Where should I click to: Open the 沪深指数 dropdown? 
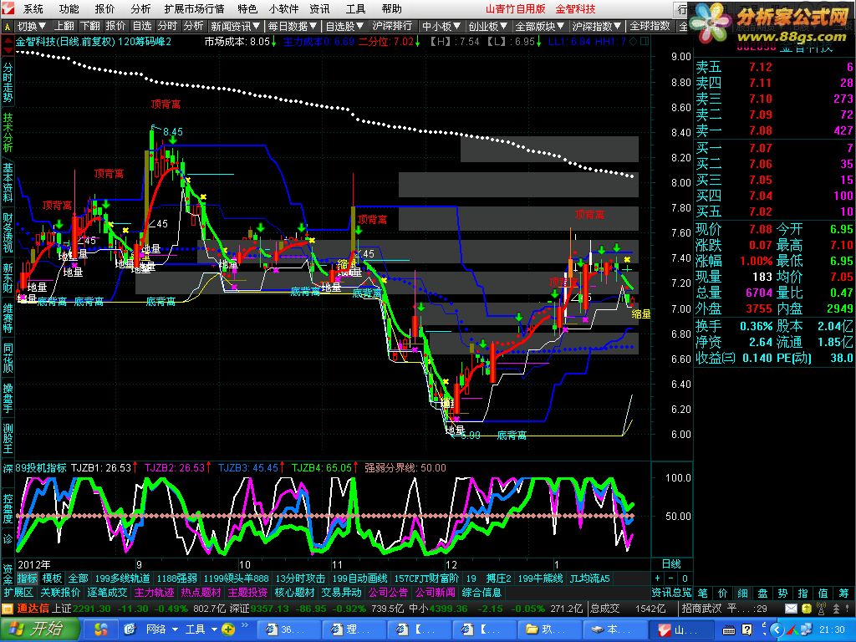click(597, 26)
